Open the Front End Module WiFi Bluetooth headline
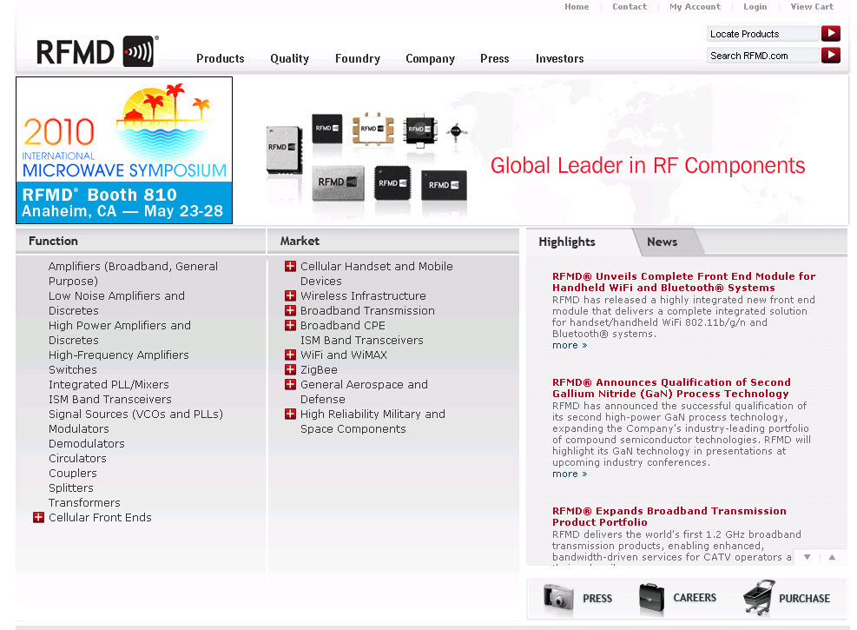 coord(683,282)
